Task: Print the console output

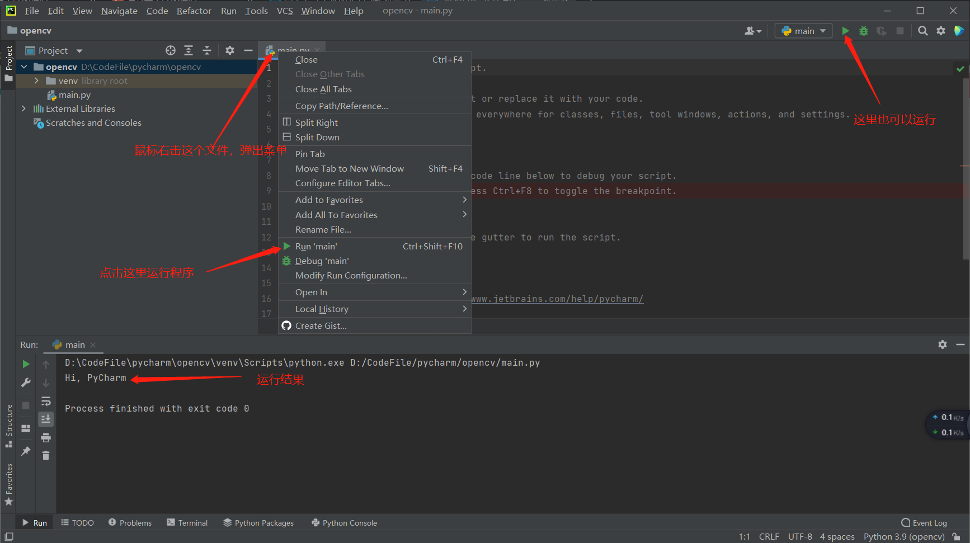Action: pos(46,437)
